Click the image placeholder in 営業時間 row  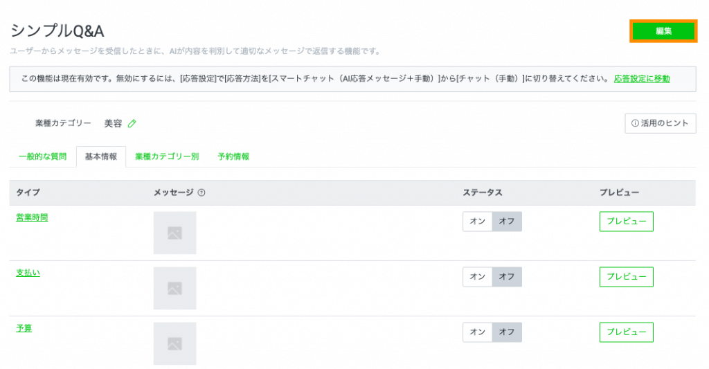(x=174, y=233)
